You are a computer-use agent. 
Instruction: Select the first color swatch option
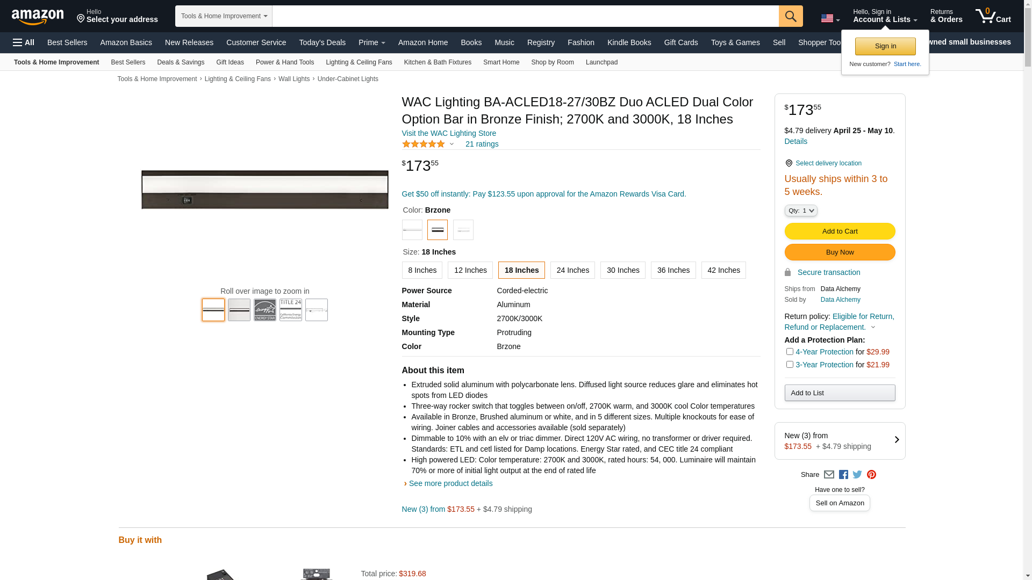tap(412, 230)
